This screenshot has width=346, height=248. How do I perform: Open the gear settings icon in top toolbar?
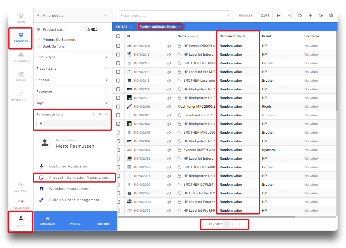(331, 15)
